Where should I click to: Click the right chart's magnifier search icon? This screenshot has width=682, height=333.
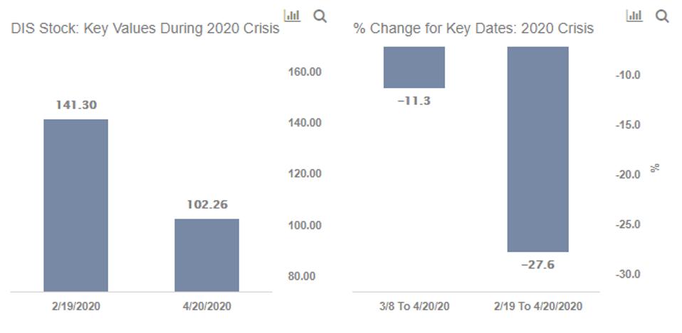(662, 16)
